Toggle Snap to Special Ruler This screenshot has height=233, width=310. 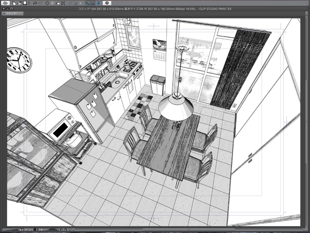pos(93,3)
